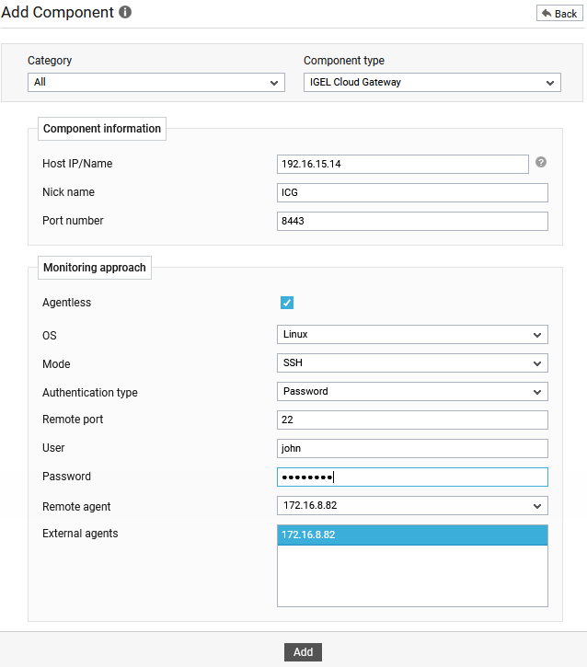Click the help icon next to Host IP/Name

541,162
